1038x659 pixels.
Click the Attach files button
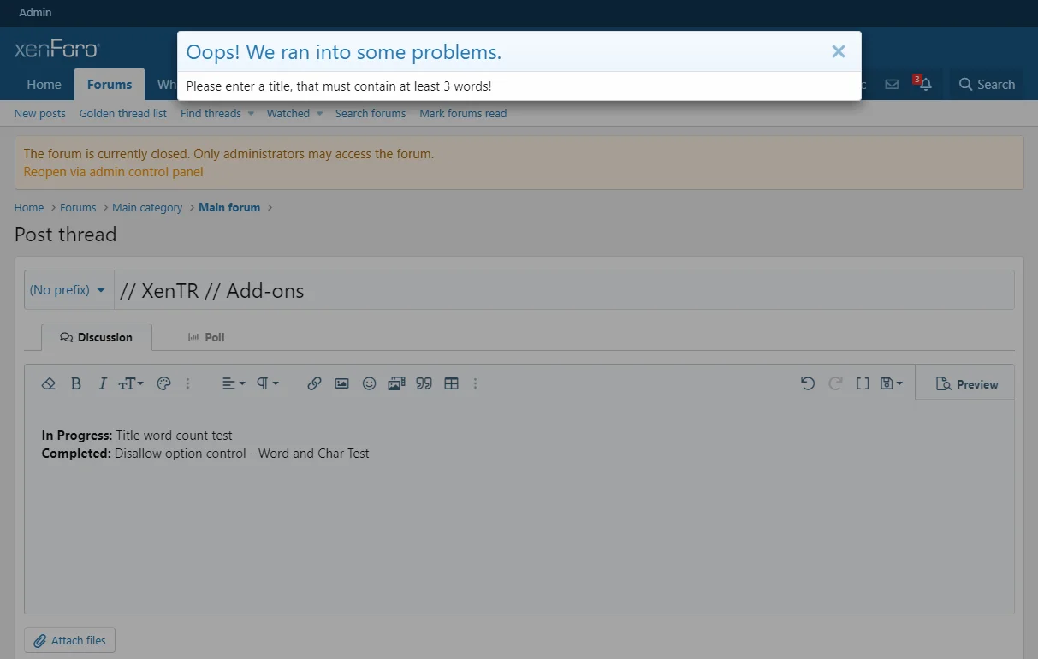point(69,640)
